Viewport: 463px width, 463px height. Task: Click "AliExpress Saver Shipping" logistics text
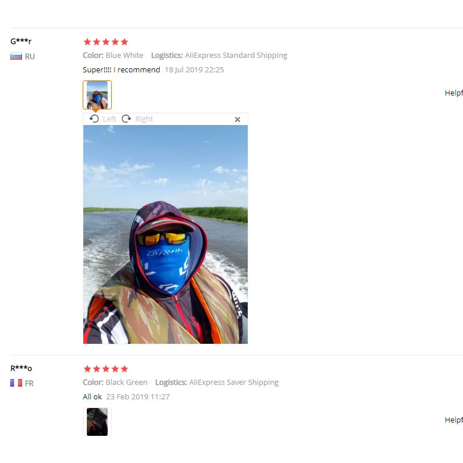[x=234, y=383]
